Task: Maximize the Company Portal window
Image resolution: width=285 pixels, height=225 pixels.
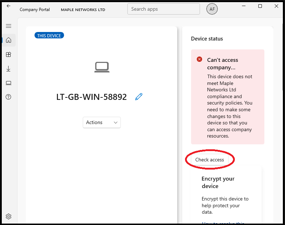Action: pyautogui.click(x=260, y=6)
